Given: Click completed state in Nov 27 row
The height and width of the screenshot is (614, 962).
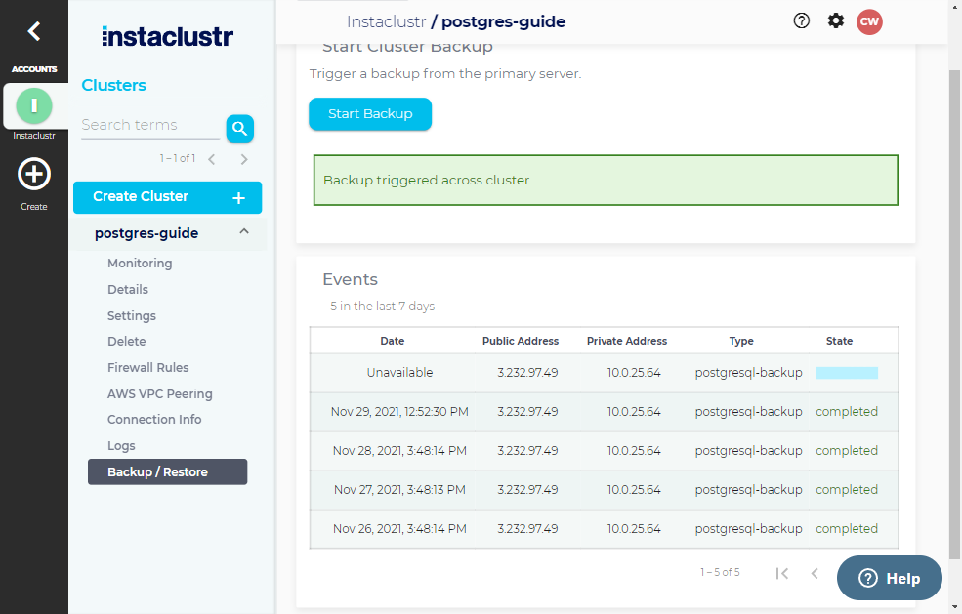Looking at the screenshot, I should click(847, 490).
